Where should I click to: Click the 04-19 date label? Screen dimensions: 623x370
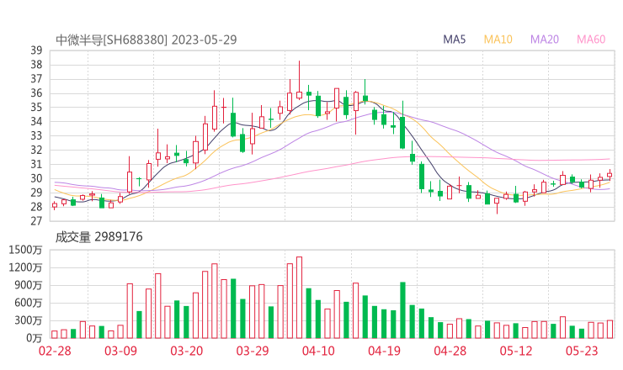tap(384, 351)
